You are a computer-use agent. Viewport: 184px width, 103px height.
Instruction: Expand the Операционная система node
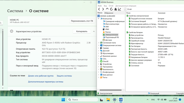99,46
